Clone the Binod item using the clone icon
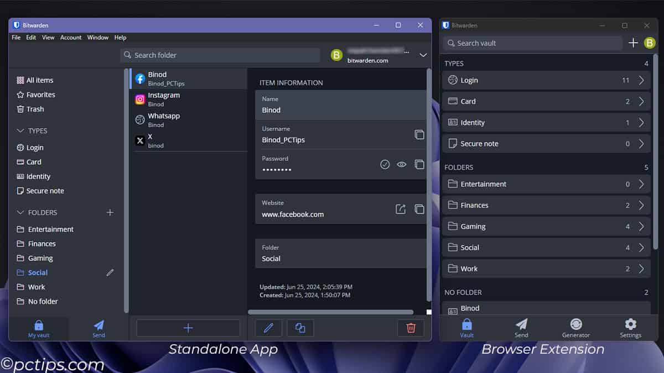Image resolution: width=664 pixels, height=373 pixels. click(x=300, y=328)
